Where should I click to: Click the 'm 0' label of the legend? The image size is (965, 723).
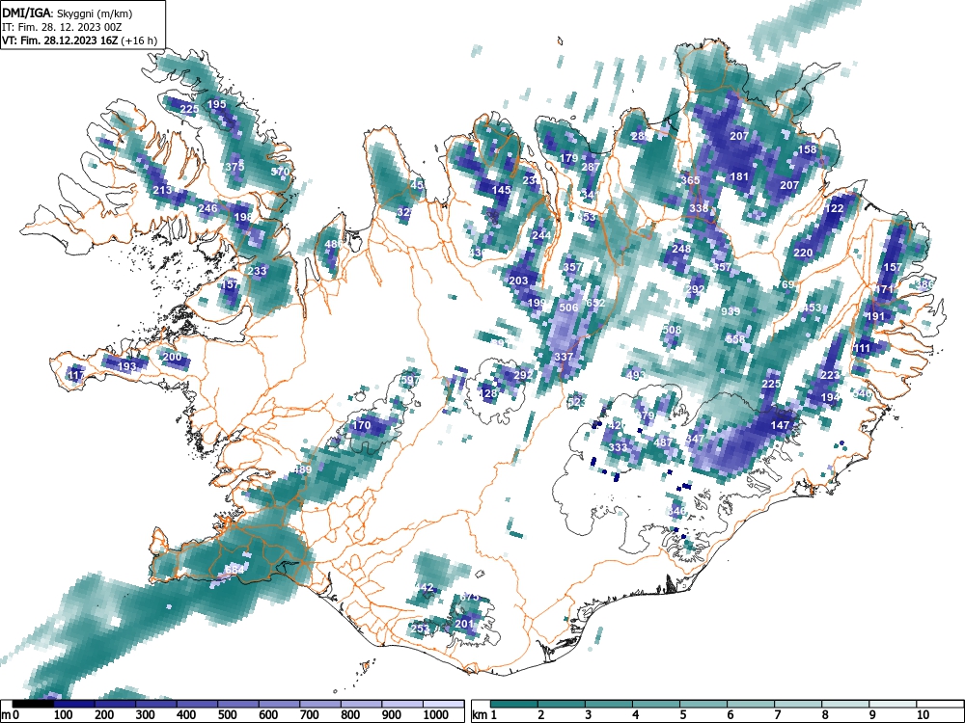11,715
